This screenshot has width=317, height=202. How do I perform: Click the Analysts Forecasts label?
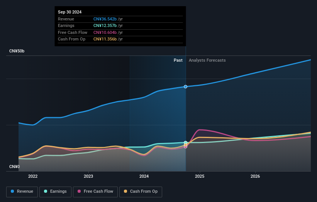207,60
